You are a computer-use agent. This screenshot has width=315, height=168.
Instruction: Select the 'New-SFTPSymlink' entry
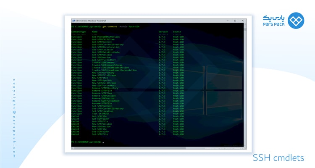pyautogui.click(x=102, y=80)
